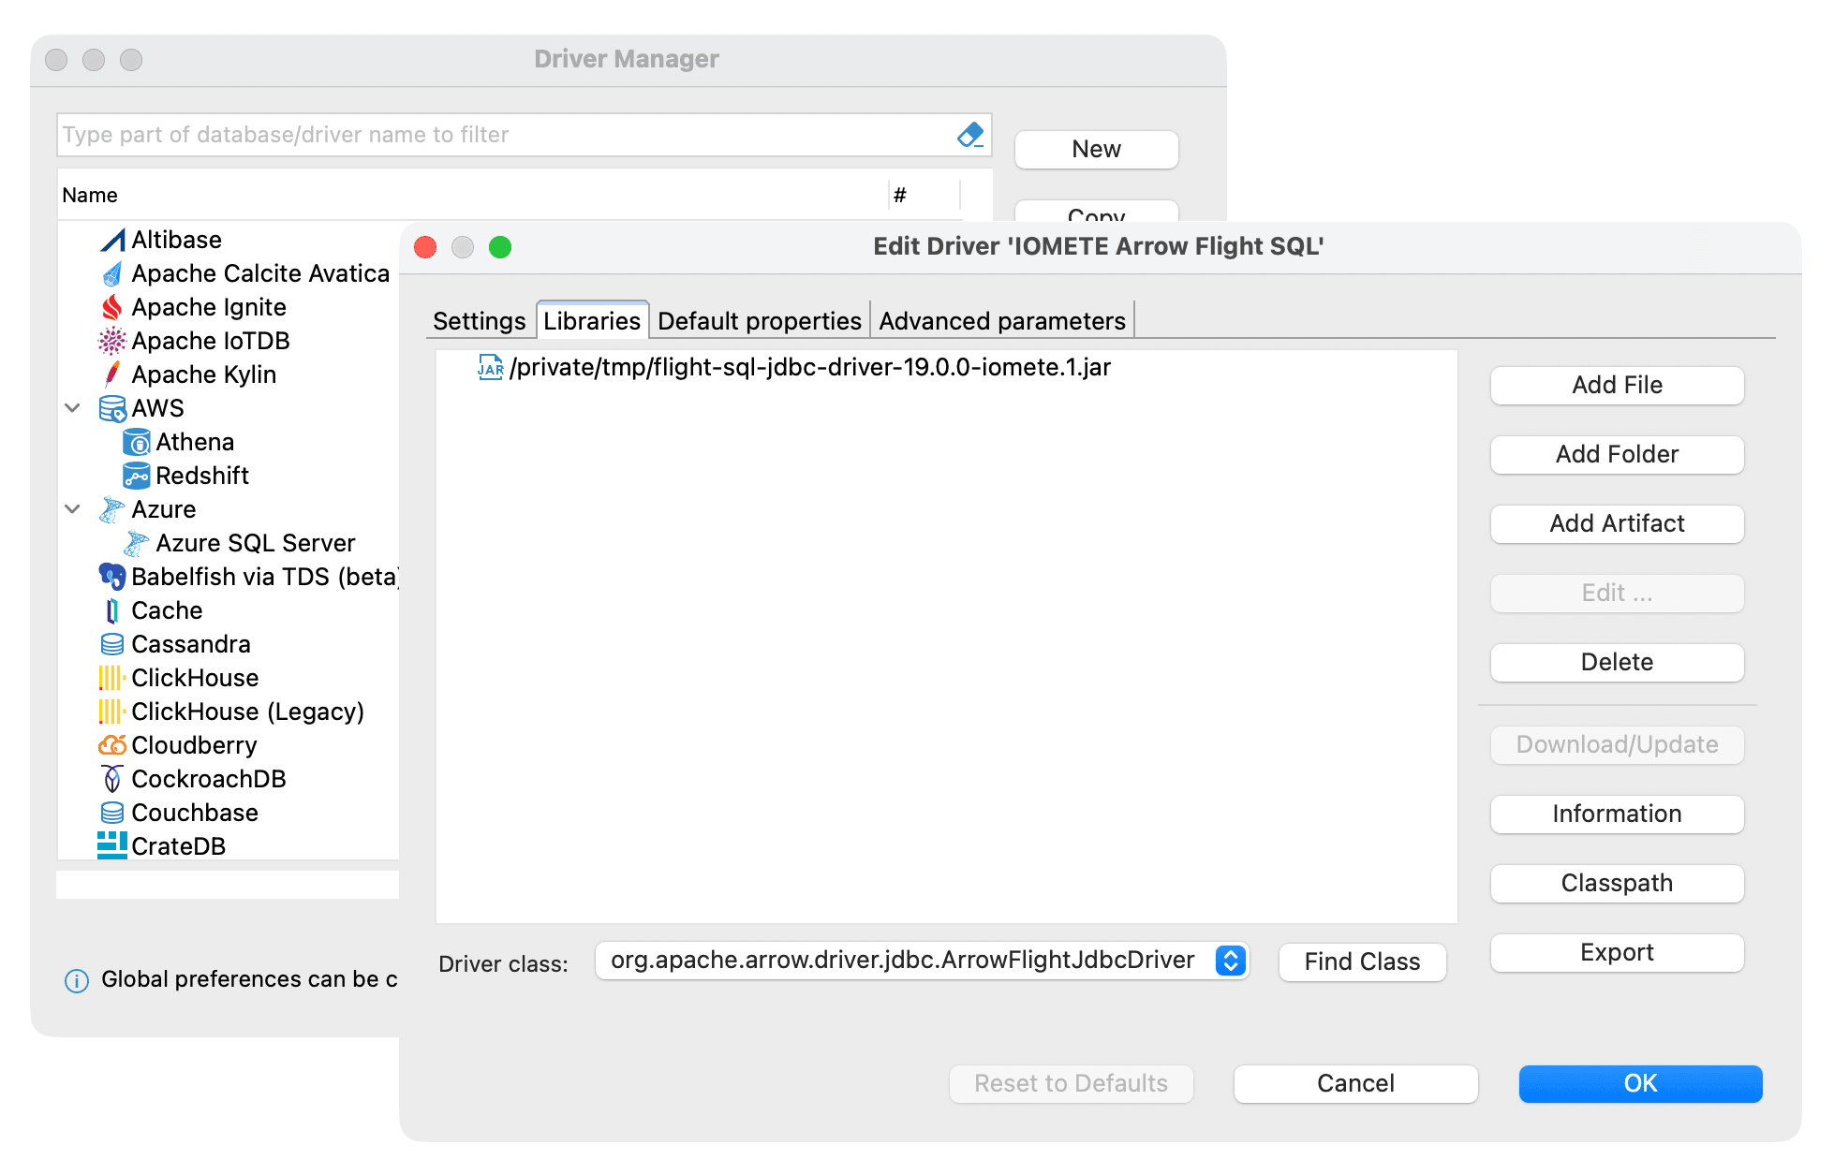Select the Cloudberry driver row
This screenshot has height=1174, width=1834.
point(194,746)
